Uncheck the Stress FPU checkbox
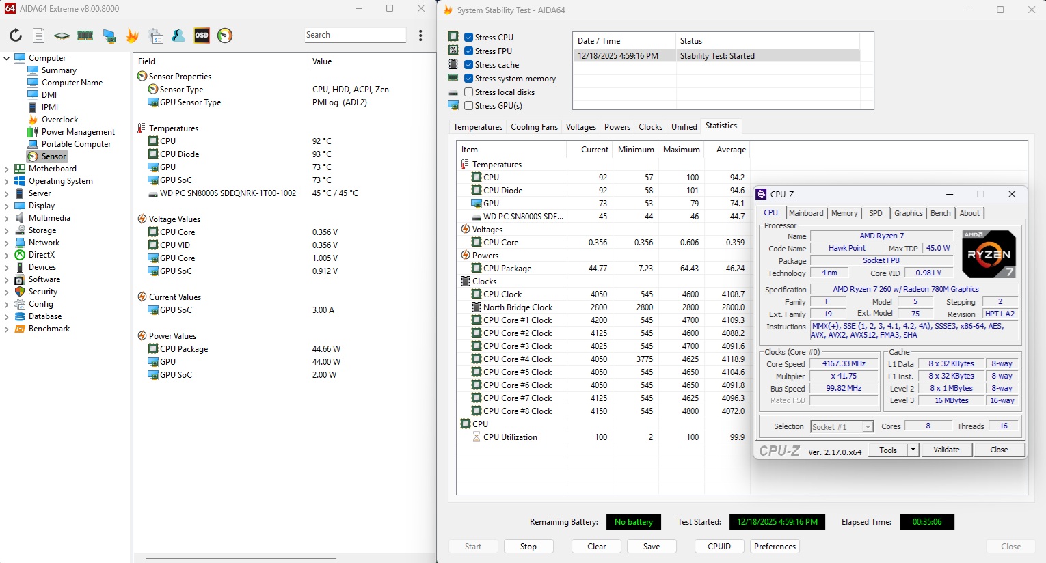This screenshot has height=563, width=1046. [468, 51]
